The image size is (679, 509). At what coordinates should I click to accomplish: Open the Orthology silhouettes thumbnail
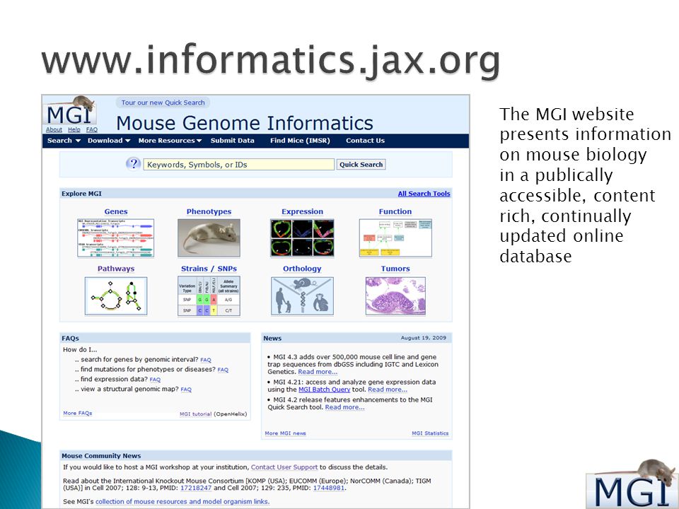click(x=302, y=296)
